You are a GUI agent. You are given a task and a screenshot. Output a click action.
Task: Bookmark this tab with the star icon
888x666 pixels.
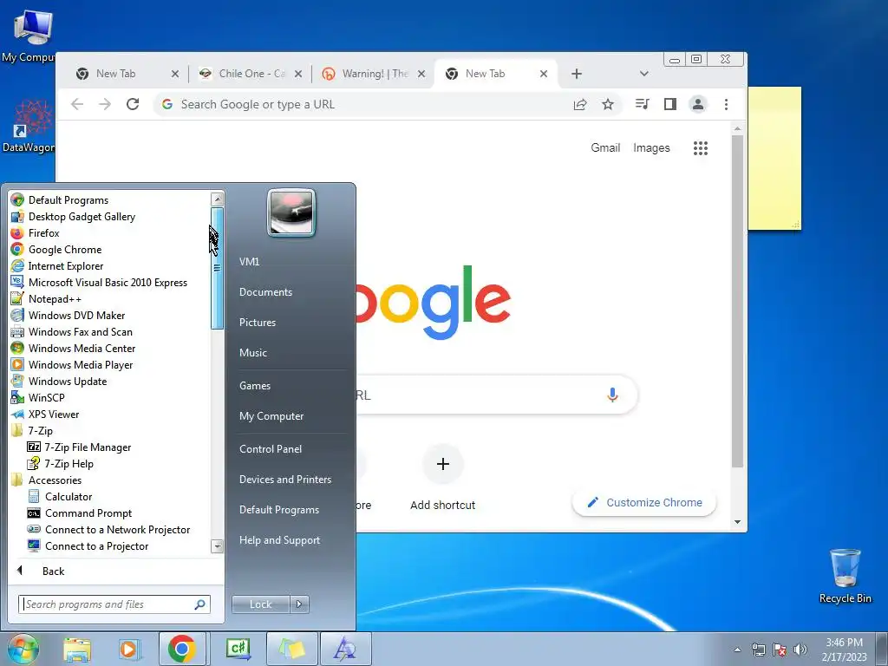point(608,104)
